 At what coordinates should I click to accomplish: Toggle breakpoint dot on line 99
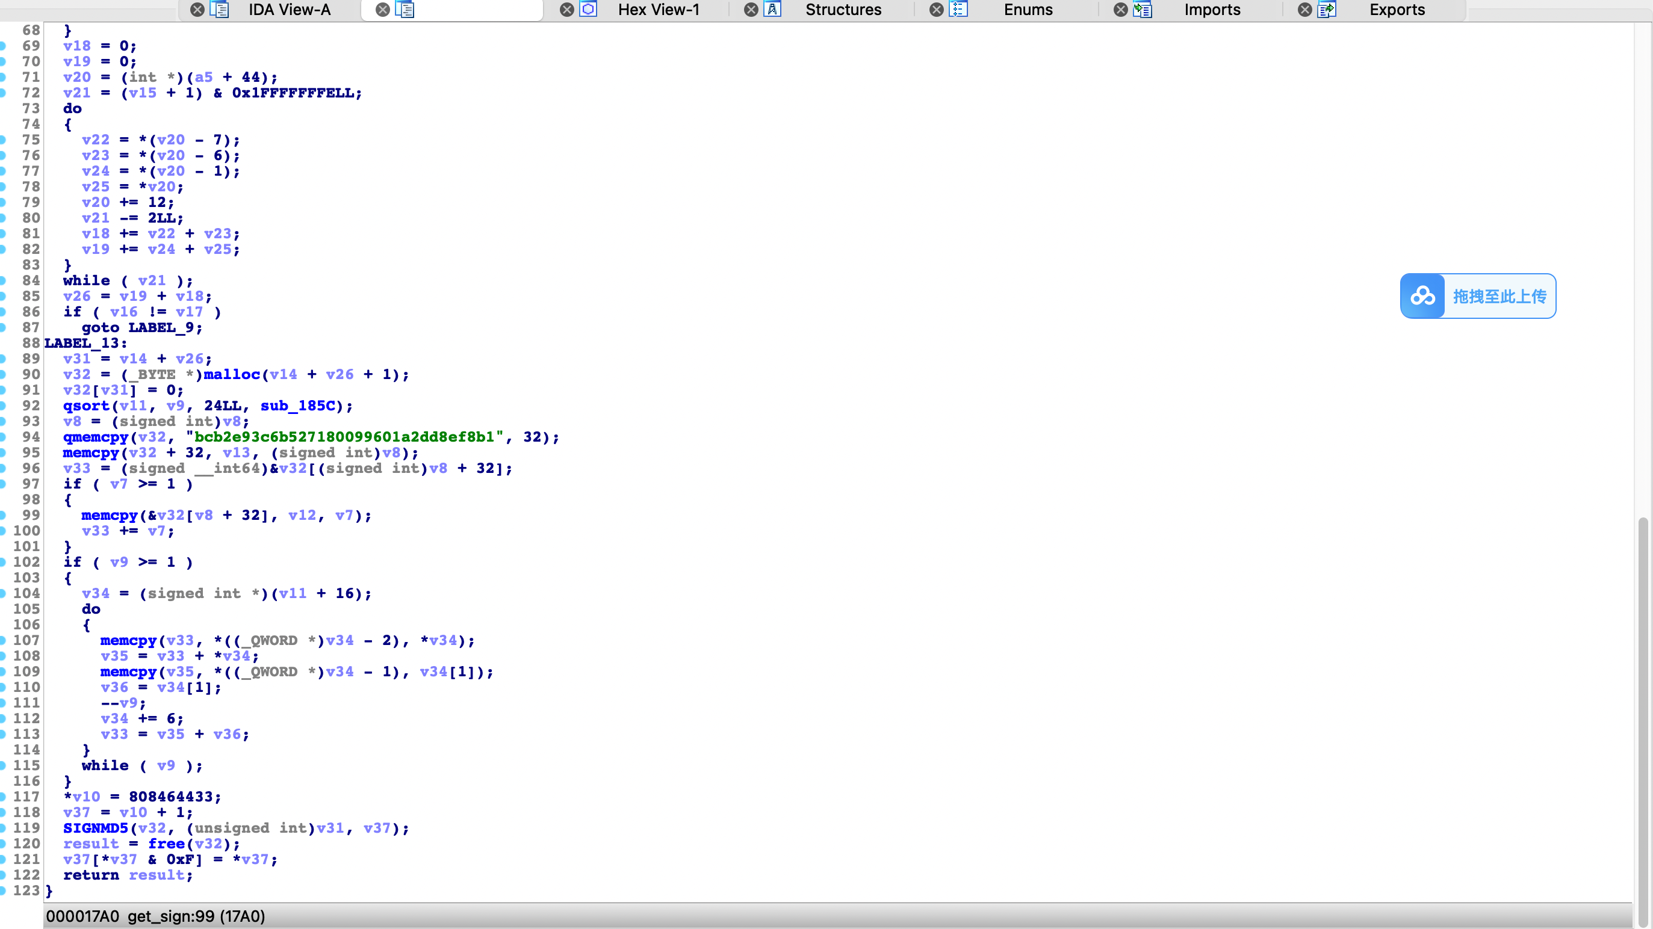[3, 515]
